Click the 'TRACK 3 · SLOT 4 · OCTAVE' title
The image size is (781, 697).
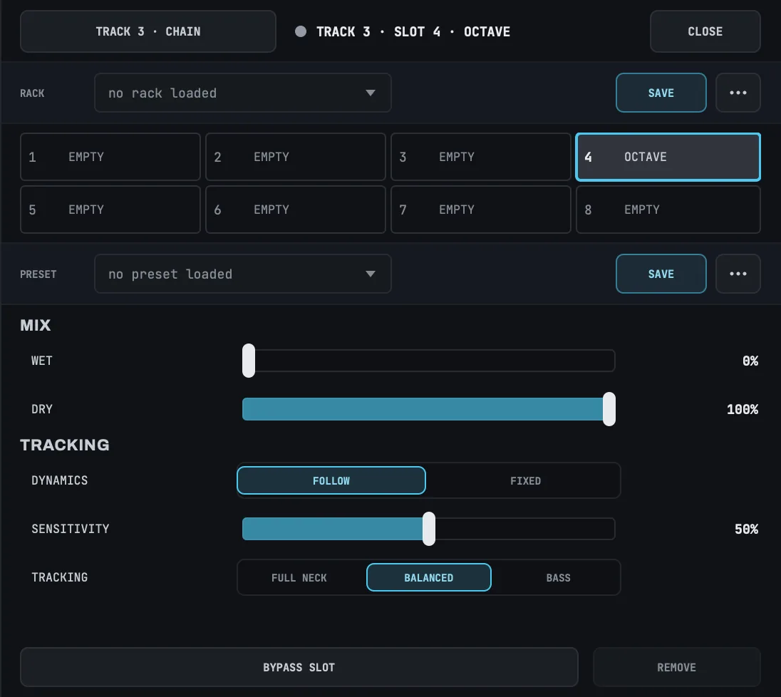point(413,32)
